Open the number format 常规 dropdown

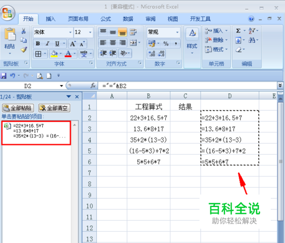(x=177, y=32)
